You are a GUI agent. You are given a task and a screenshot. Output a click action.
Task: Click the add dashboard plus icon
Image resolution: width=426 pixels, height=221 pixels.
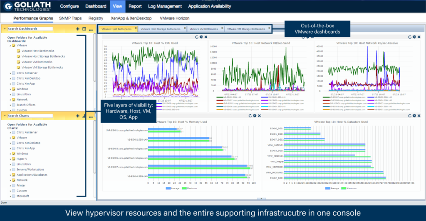tap(78, 29)
